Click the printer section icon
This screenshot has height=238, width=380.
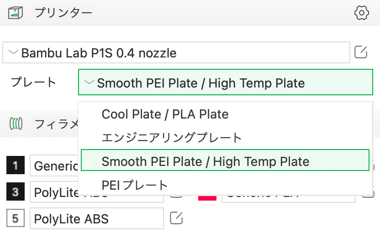16,13
